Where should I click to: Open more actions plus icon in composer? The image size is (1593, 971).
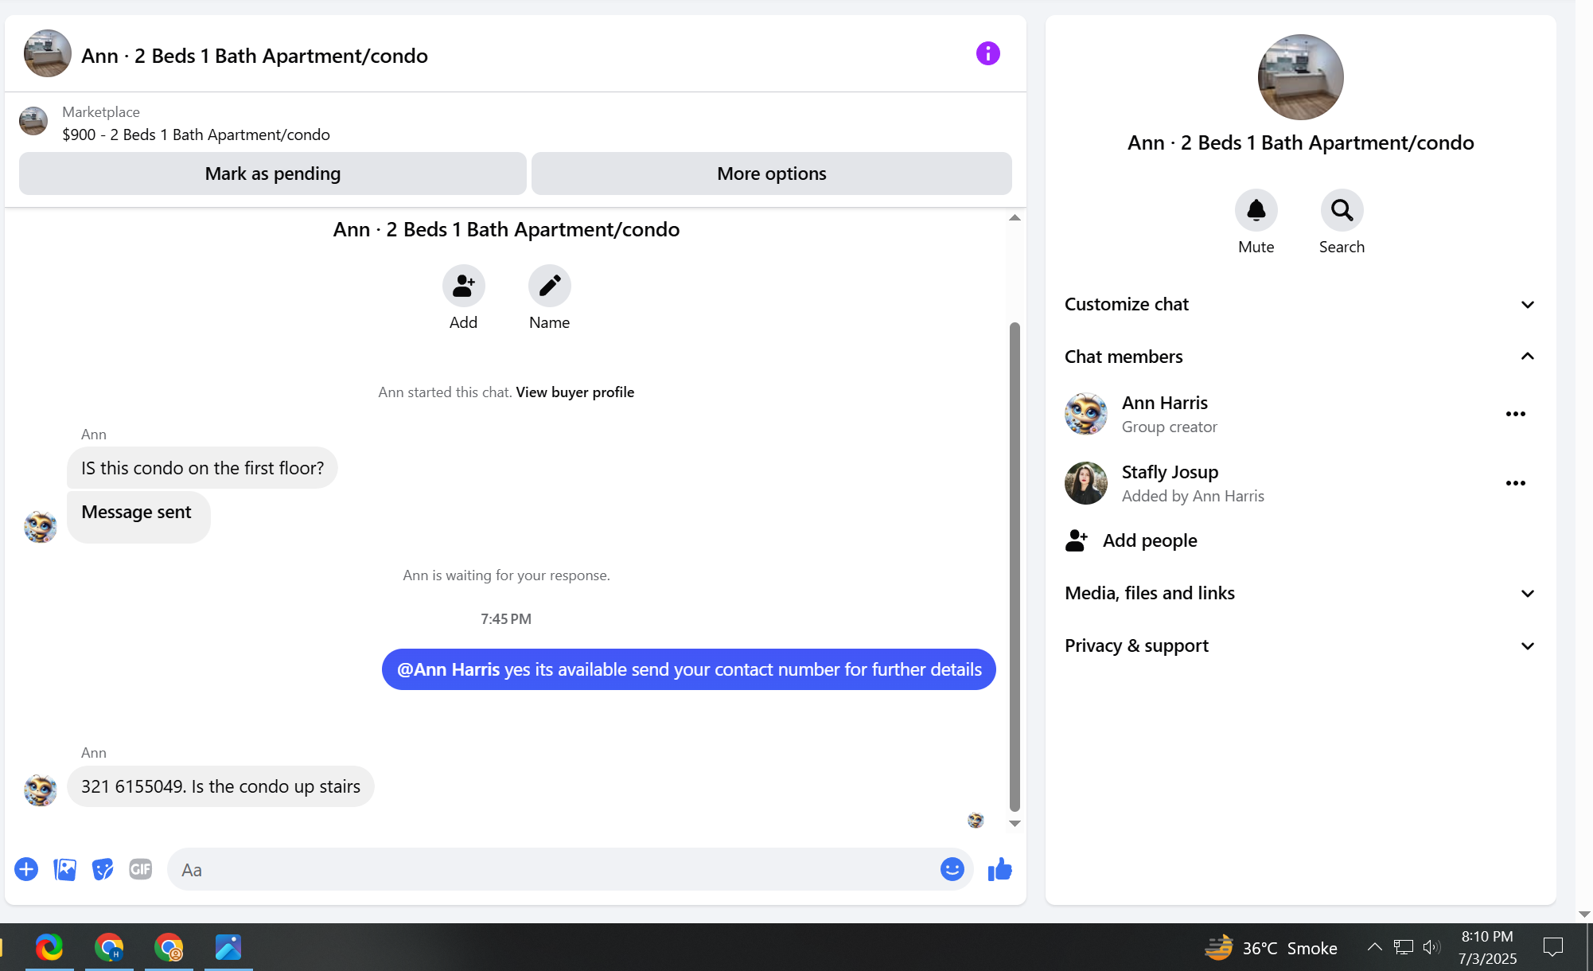click(26, 869)
